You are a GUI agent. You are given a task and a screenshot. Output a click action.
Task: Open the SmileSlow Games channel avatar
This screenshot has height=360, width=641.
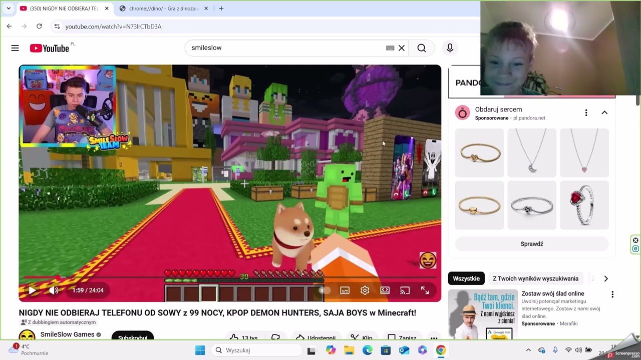click(x=27, y=335)
